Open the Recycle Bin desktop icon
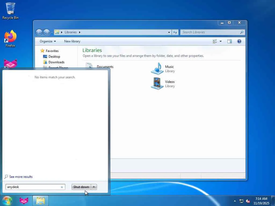Viewport: 275px width, 206px height. click(10, 10)
